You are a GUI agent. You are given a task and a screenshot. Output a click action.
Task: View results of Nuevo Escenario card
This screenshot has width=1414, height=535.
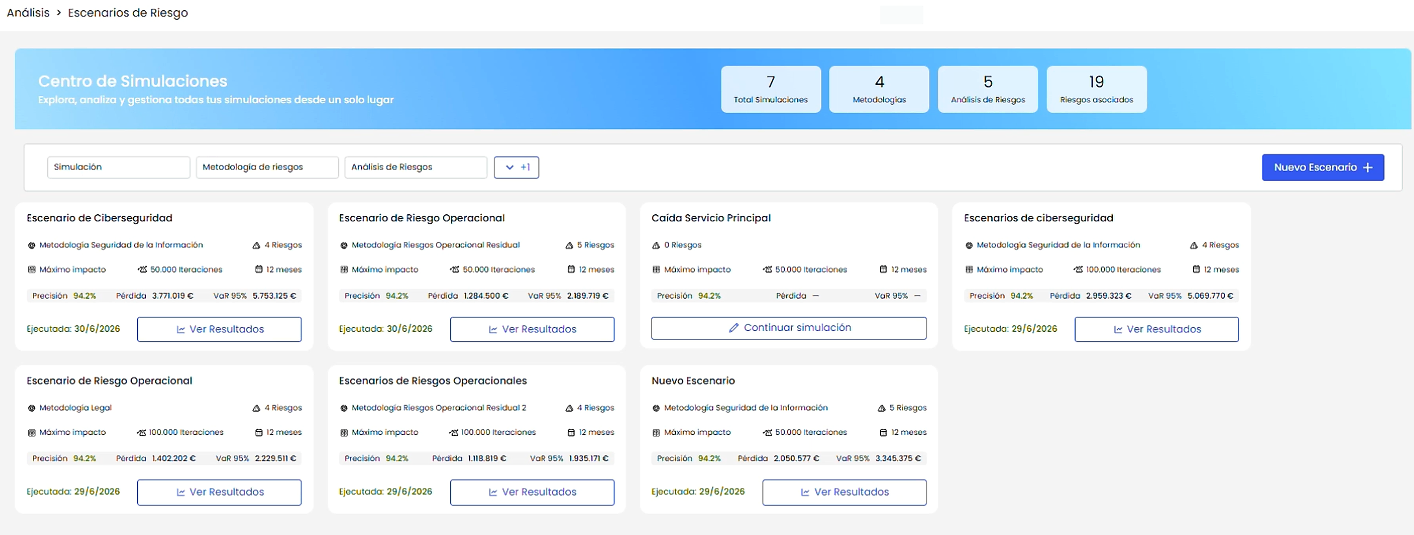[844, 492]
